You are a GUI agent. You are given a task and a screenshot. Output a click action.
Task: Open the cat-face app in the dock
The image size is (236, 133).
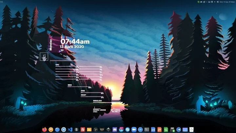click(102, 129)
